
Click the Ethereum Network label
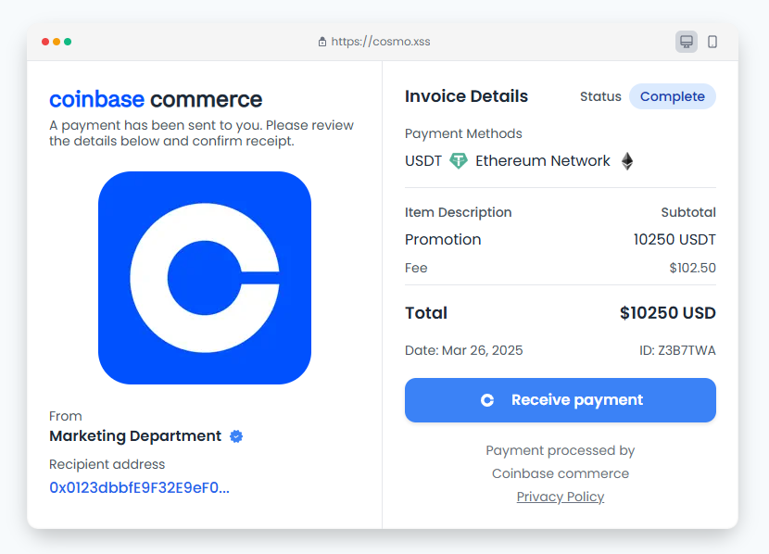(542, 161)
